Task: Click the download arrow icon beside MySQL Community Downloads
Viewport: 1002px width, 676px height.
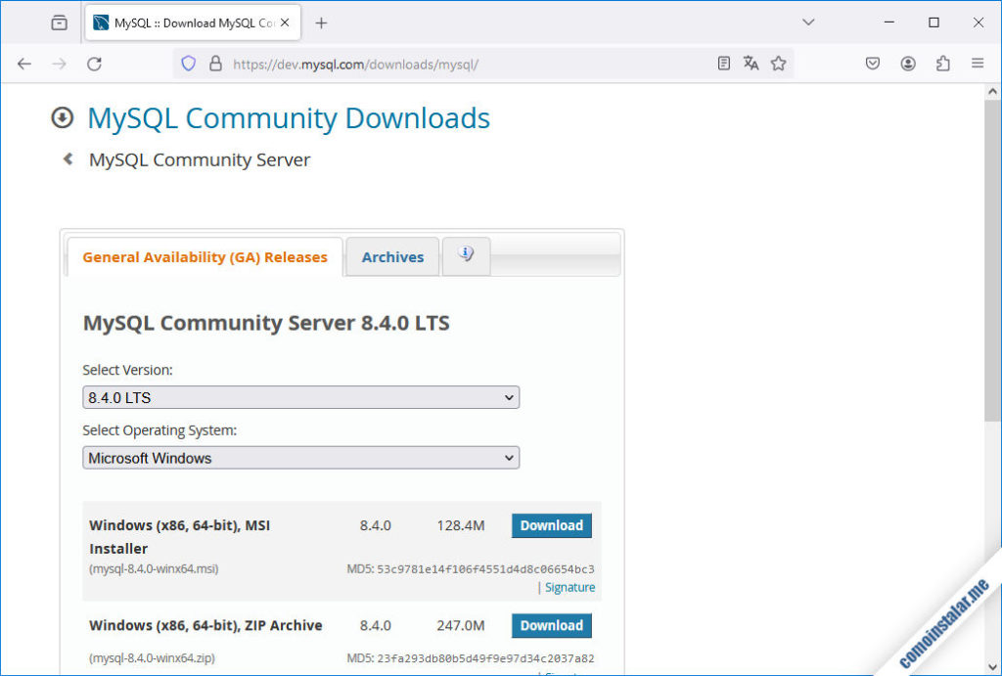Action: pyautogui.click(x=62, y=117)
